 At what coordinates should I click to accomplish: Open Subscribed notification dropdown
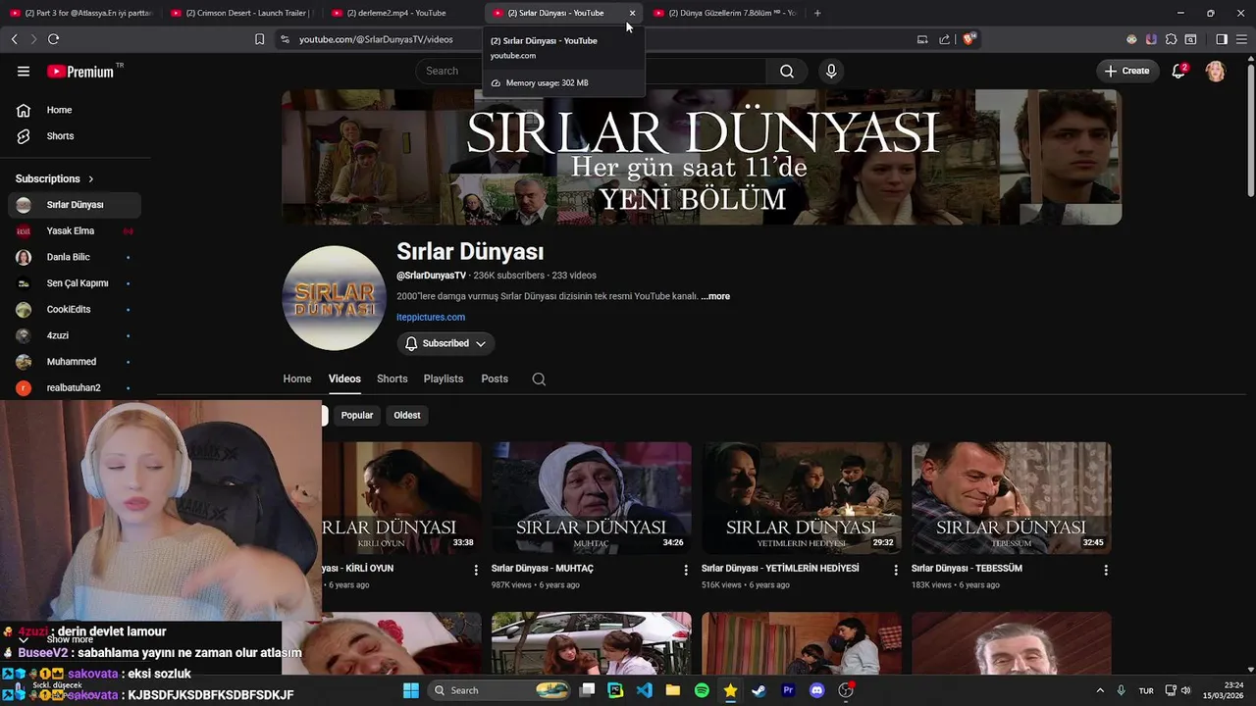pos(445,343)
